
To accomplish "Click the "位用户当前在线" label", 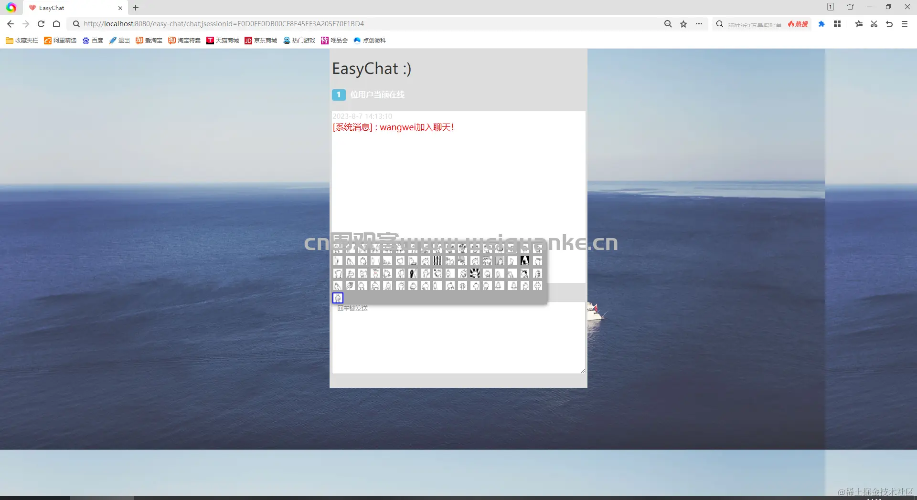I will 377,94.
